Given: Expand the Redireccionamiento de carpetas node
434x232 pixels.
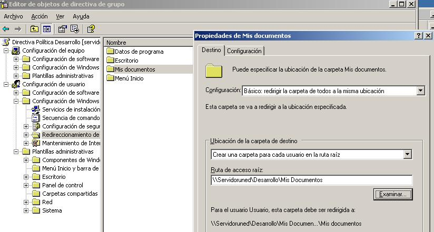Looking at the screenshot, I should [x=26, y=135].
